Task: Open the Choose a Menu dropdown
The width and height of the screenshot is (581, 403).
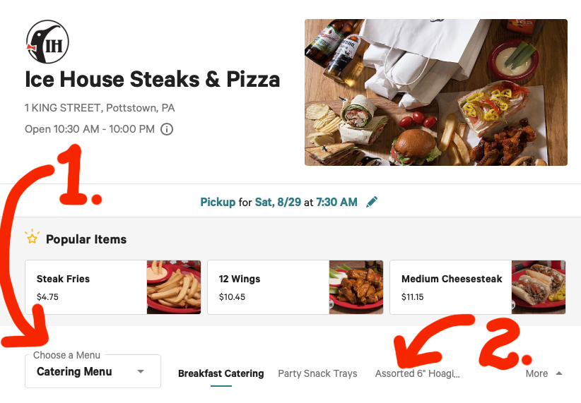Action: point(93,371)
